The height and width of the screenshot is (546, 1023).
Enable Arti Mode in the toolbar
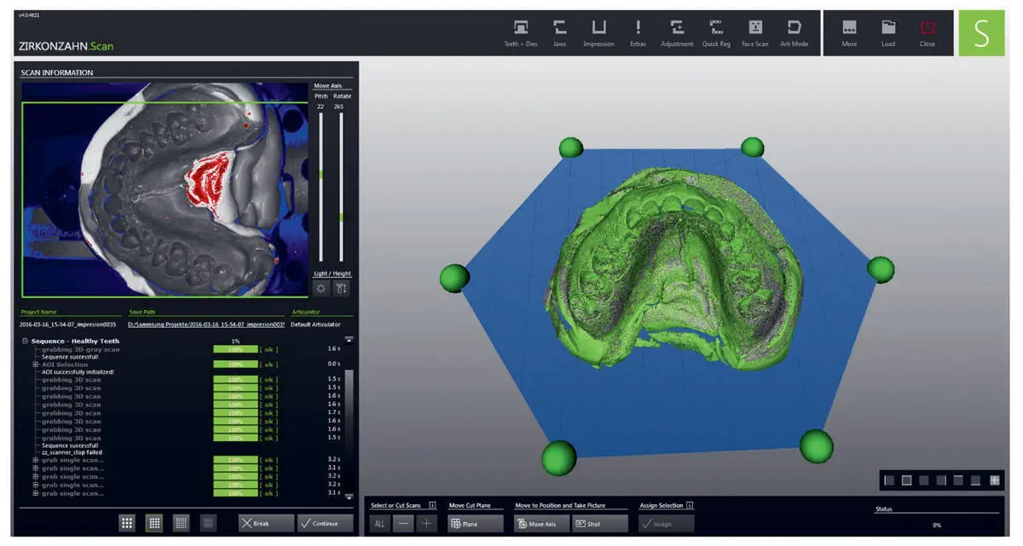coord(794,32)
